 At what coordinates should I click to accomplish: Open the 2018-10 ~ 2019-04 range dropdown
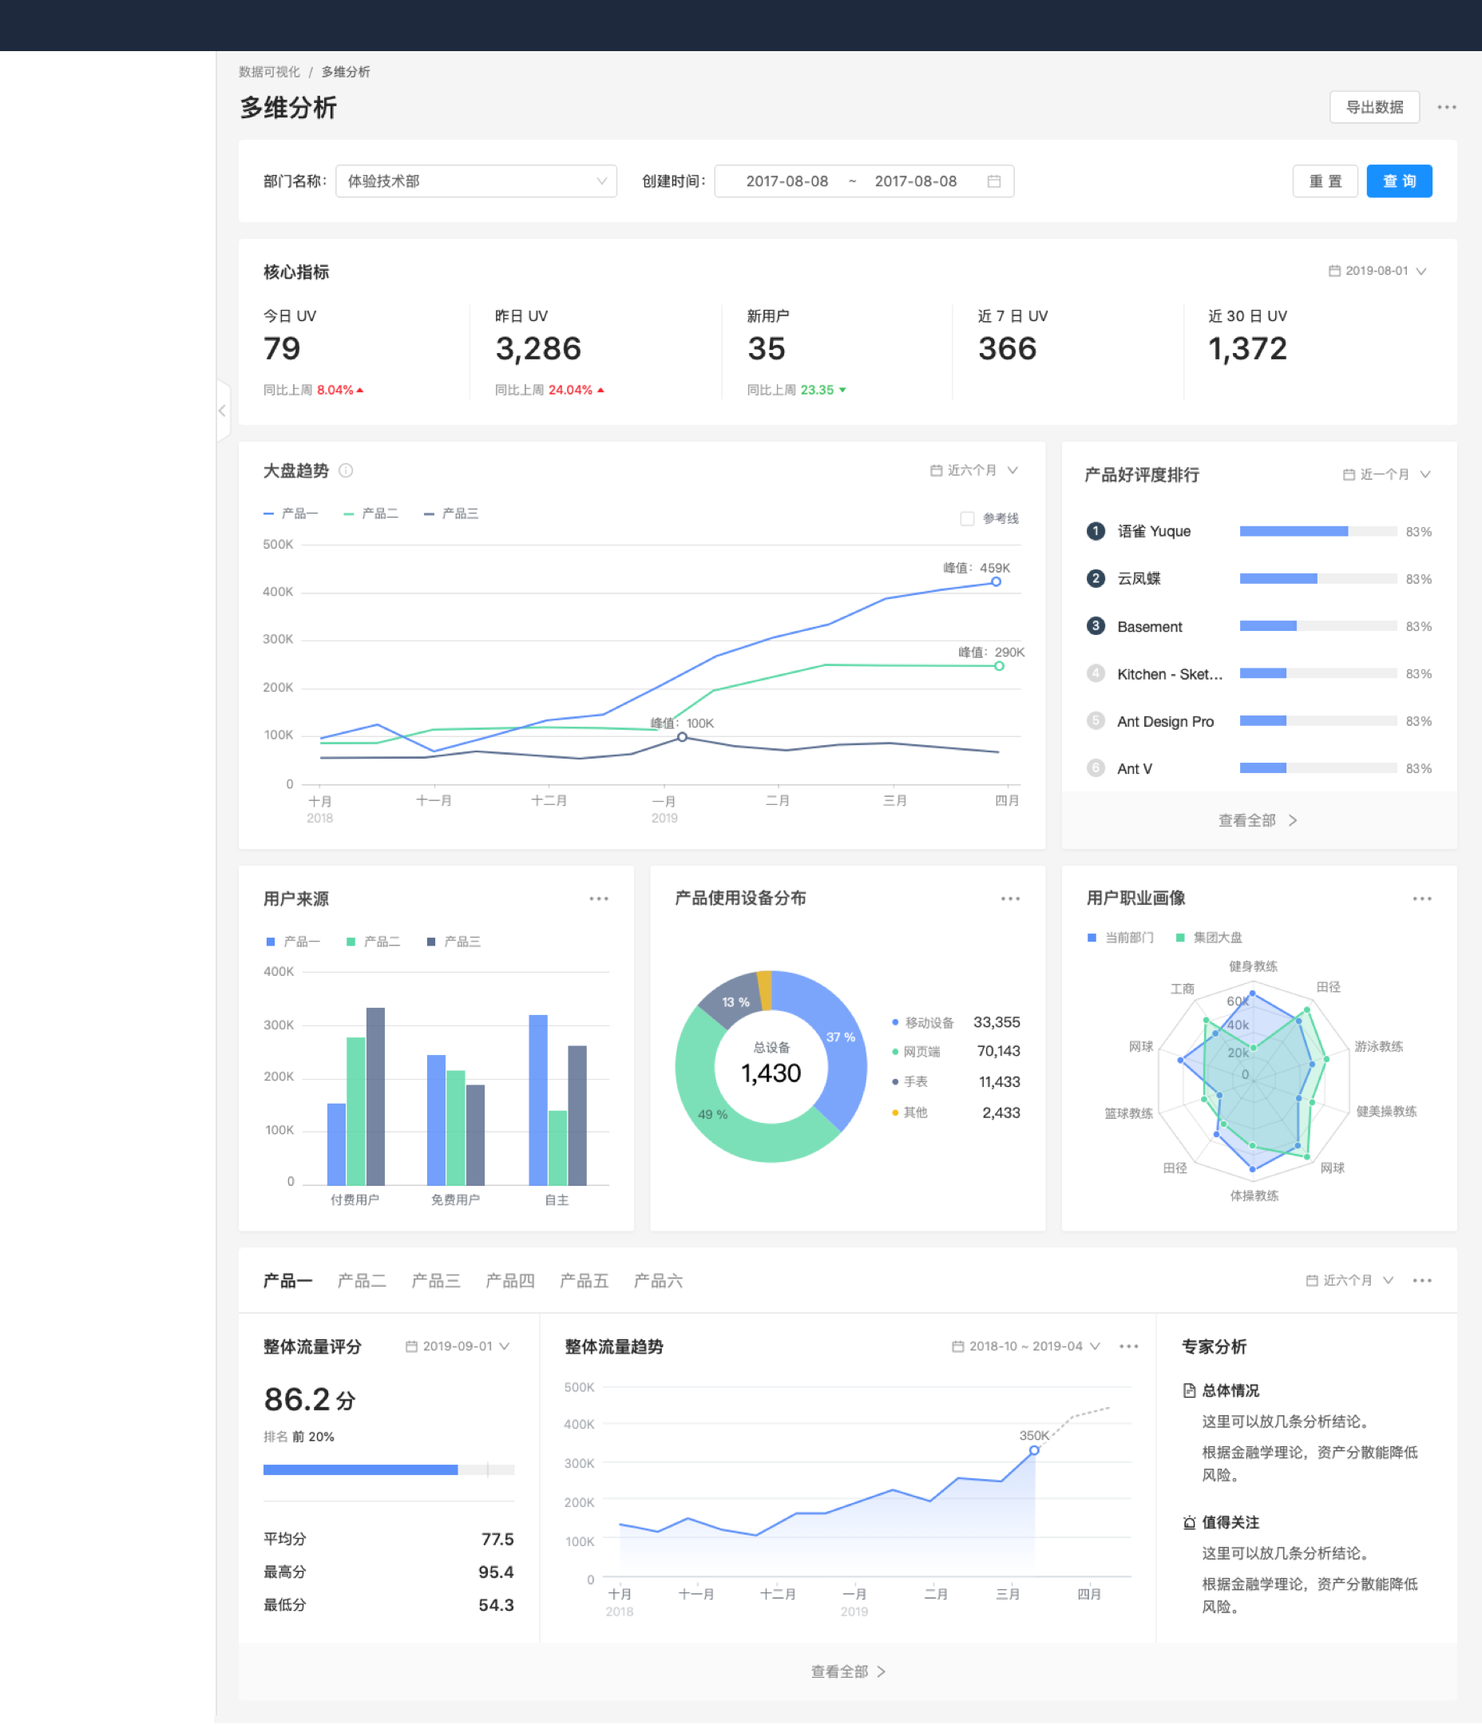coord(1026,1346)
